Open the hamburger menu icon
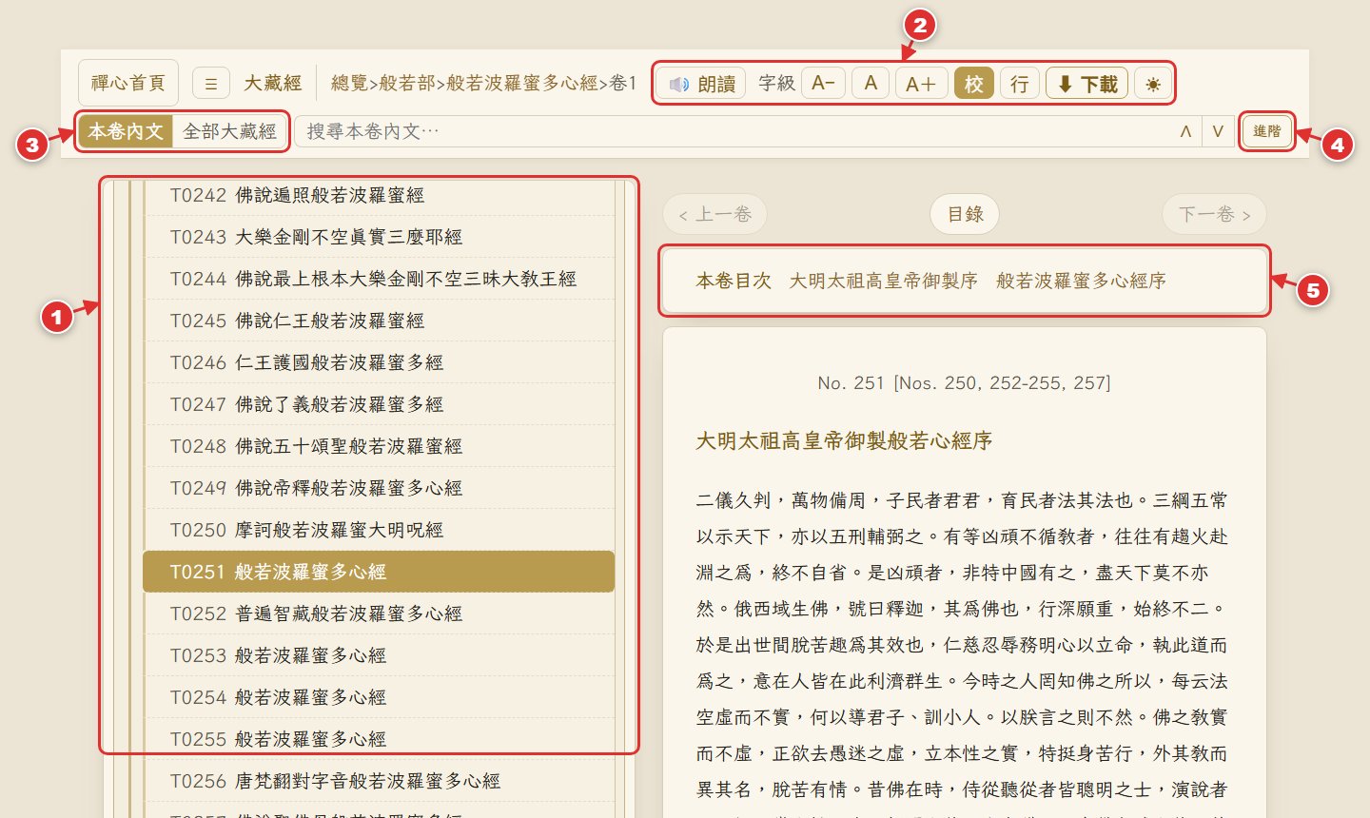This screenshot has height=818, width=1370. (211, 84)
